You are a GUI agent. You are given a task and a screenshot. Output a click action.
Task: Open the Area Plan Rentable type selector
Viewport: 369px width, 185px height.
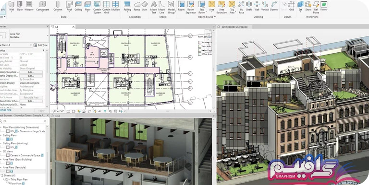click(x=25, y=35)
